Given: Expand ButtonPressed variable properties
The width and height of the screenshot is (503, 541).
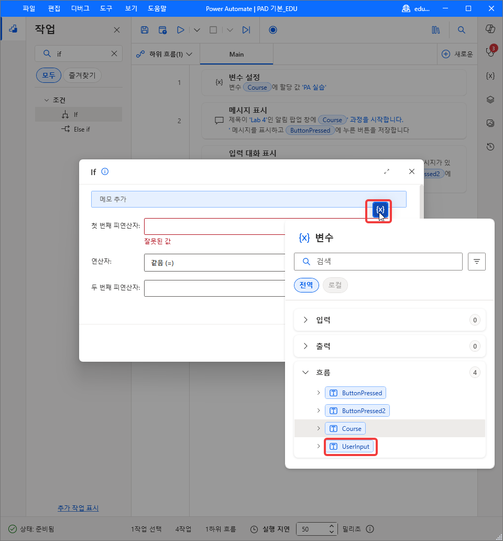Looking at the screenshot, I should tap(319, 393).
